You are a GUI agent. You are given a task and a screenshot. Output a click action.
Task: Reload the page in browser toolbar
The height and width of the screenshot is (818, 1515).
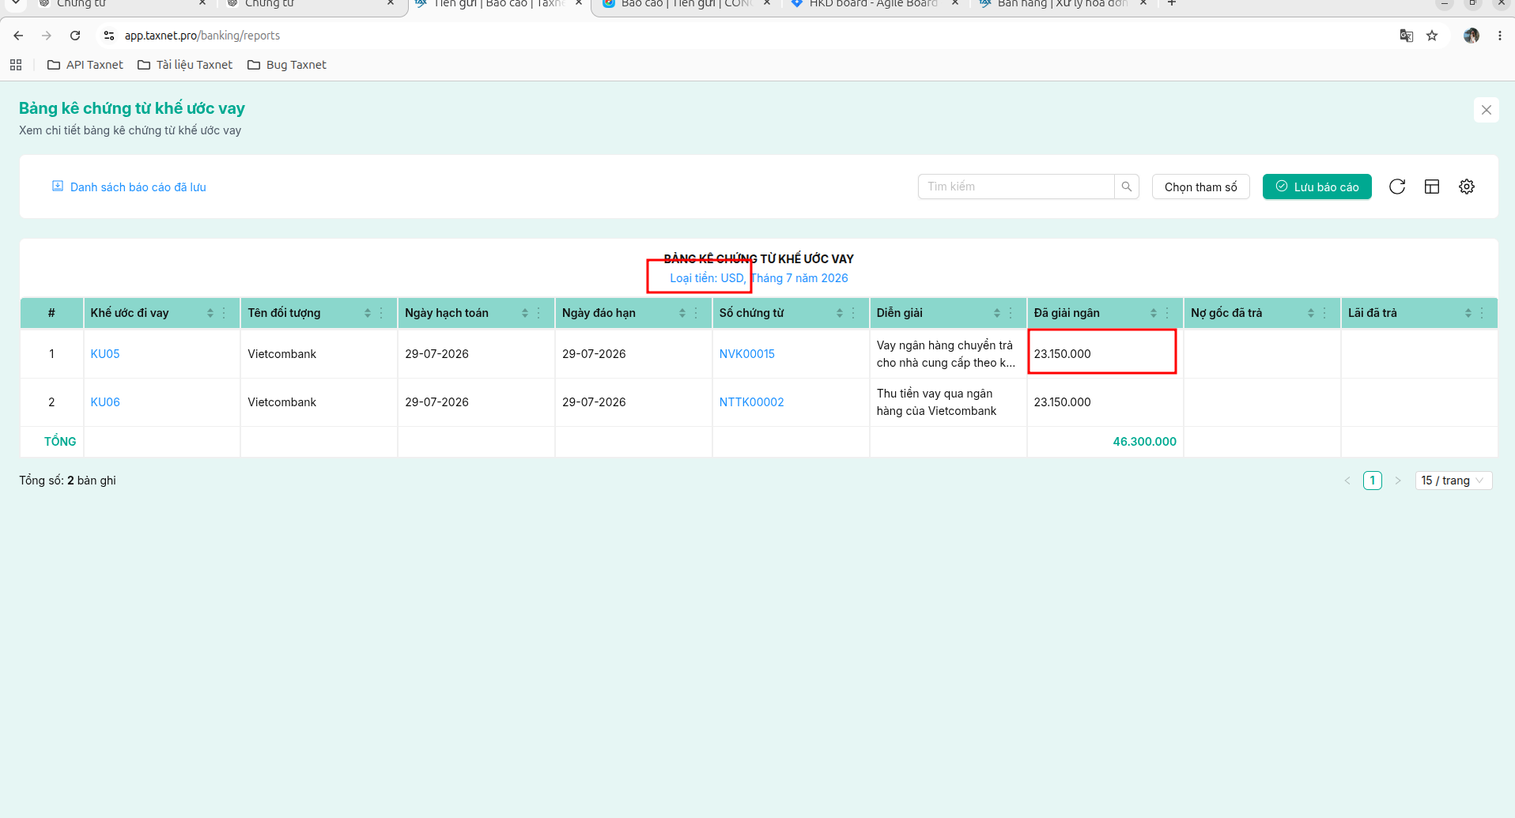point(75,36)
